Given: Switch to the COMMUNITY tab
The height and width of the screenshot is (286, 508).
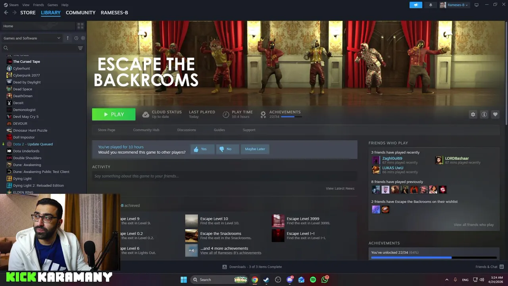Looking at the screenshot, I should [81, 12].
